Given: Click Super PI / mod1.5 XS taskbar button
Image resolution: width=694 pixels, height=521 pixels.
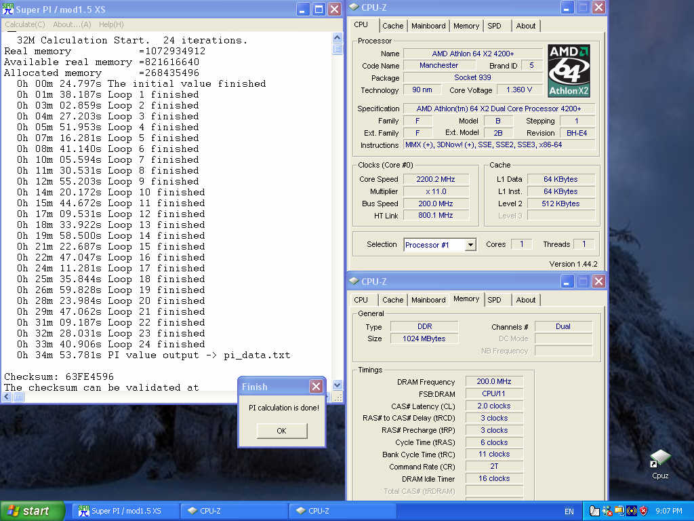Looking at the screenshot, I should coord(125,511).
